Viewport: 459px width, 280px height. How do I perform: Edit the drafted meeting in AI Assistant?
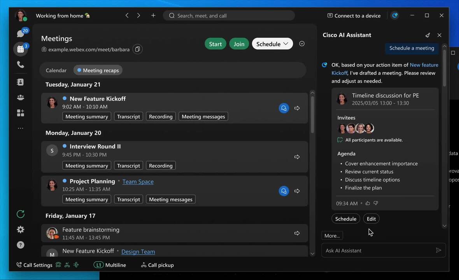pos(371,219)
